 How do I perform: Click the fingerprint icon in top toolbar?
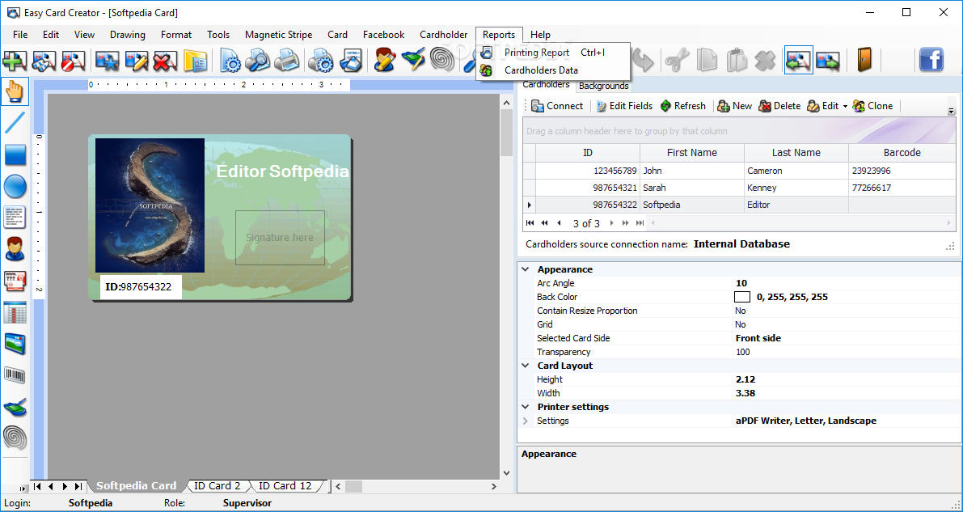coord(442,60)
